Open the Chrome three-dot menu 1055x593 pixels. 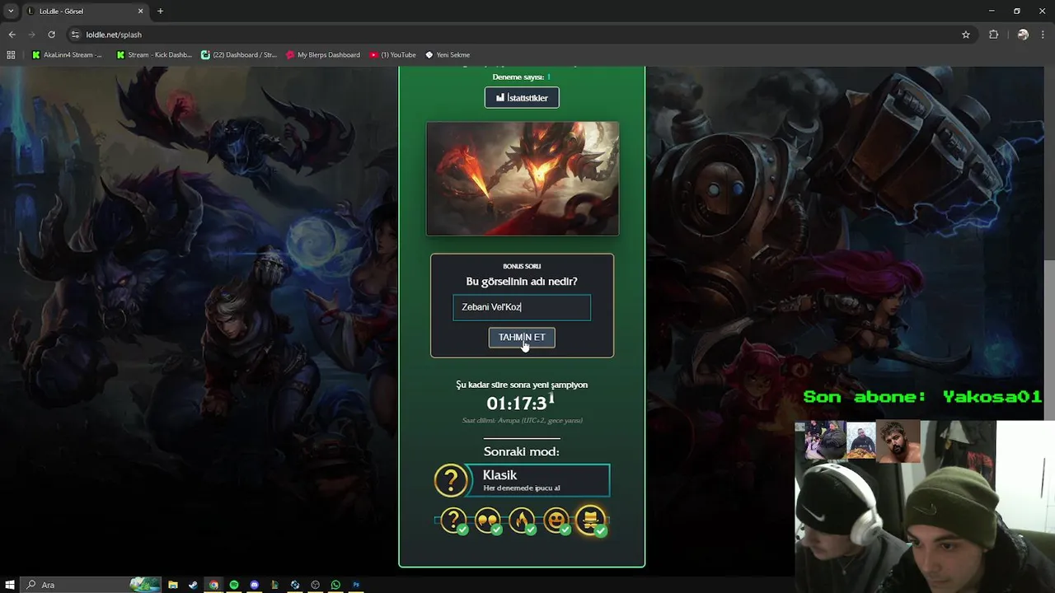pos(1043,35)
